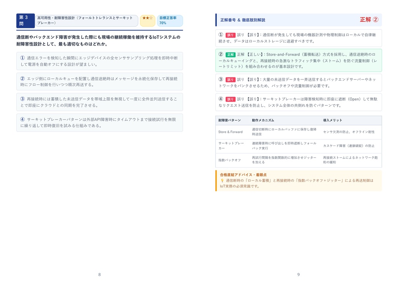Select answer option ④ about circuit breaker retries

[99, 123]
